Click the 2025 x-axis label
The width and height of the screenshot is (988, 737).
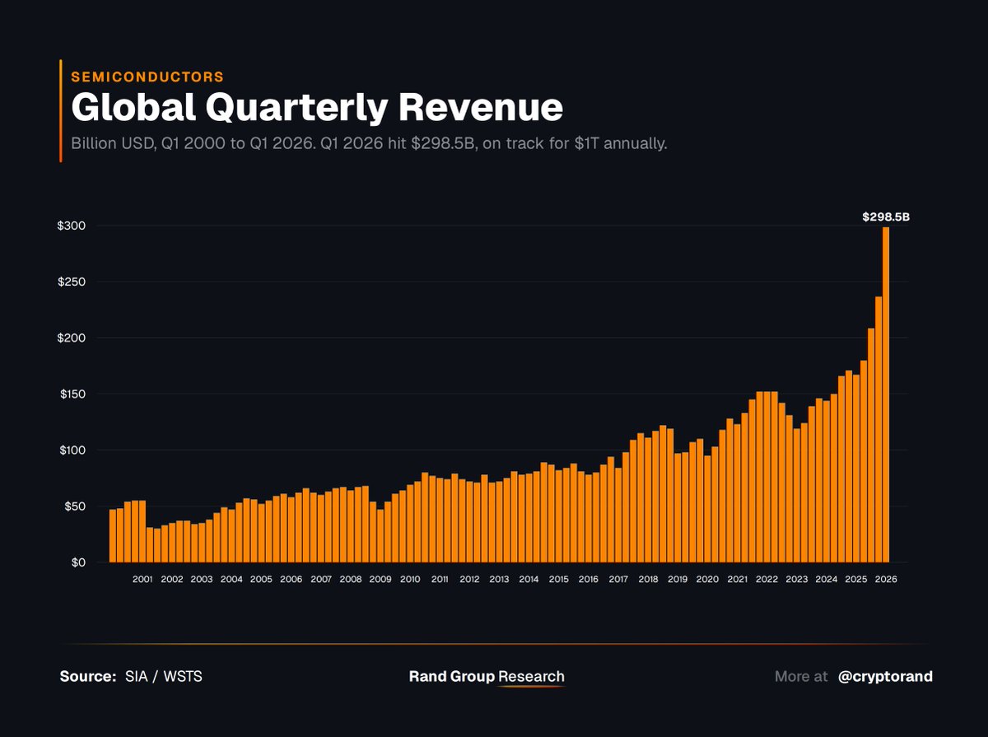tap(855, 579)
